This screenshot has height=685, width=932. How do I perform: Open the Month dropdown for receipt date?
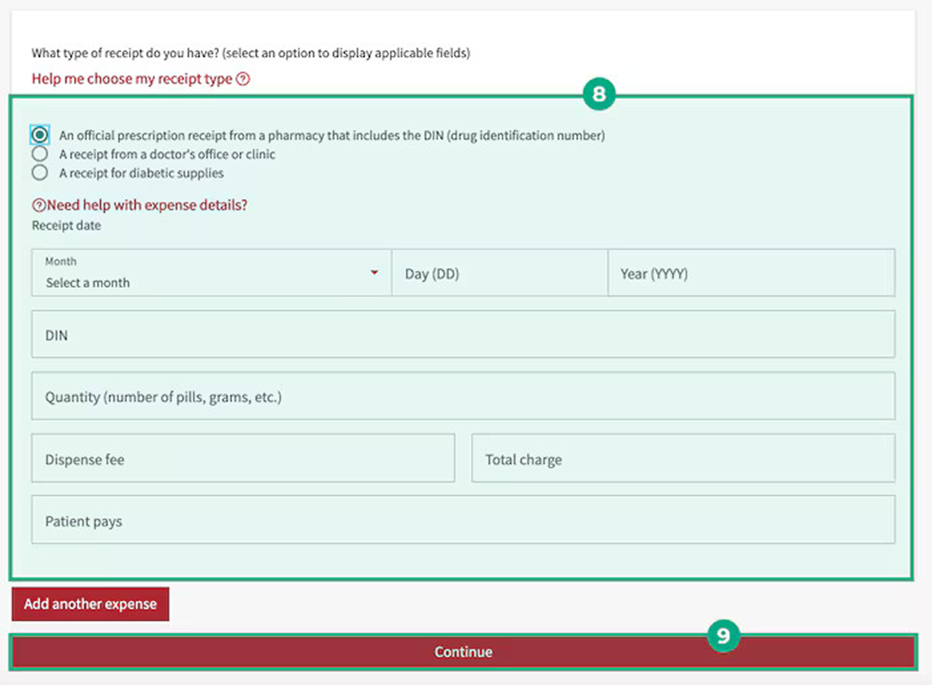point(212,273)
